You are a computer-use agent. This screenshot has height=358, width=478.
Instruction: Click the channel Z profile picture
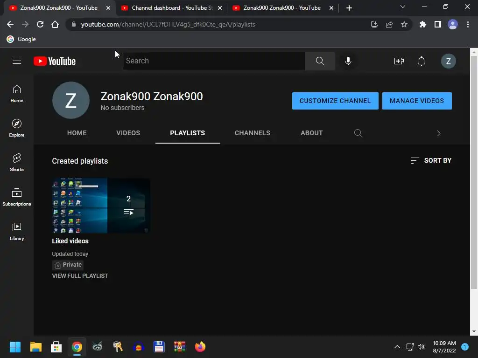tap(71, 100)
